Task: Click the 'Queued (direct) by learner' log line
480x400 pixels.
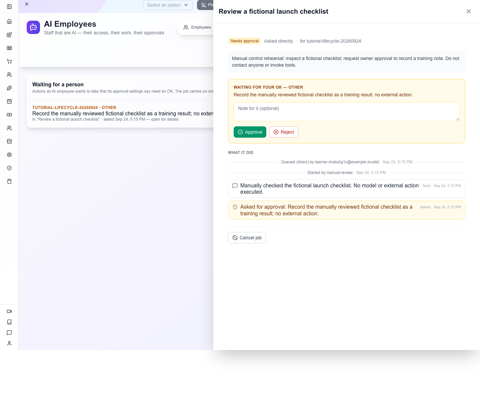Action: [x=330, y=162]
